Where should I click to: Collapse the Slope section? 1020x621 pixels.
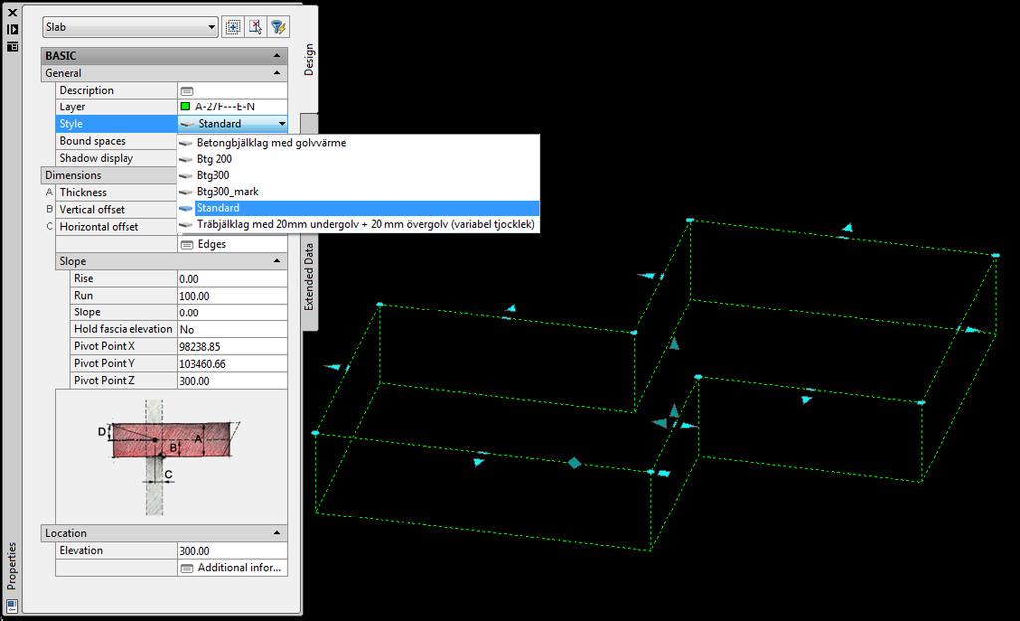[277, 261]
